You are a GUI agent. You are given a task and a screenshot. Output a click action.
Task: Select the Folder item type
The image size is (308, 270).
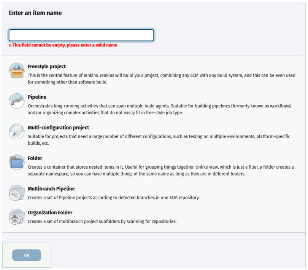click(x=35, y=158)
